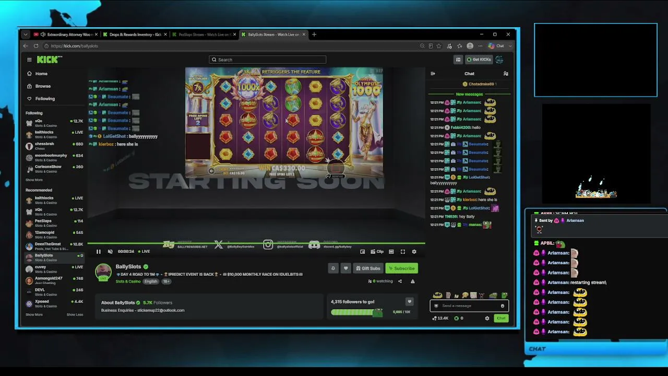Go to Home in sidebar
This screenshot has width=668, height=376.
pos(41,74)
